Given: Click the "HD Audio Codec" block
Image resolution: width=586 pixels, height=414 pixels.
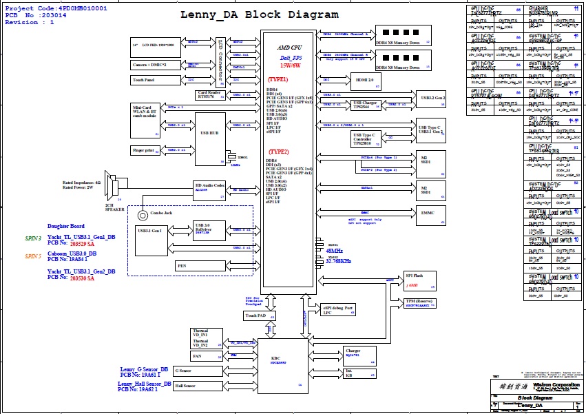Looking at the screenshot, I should (210, 191).
